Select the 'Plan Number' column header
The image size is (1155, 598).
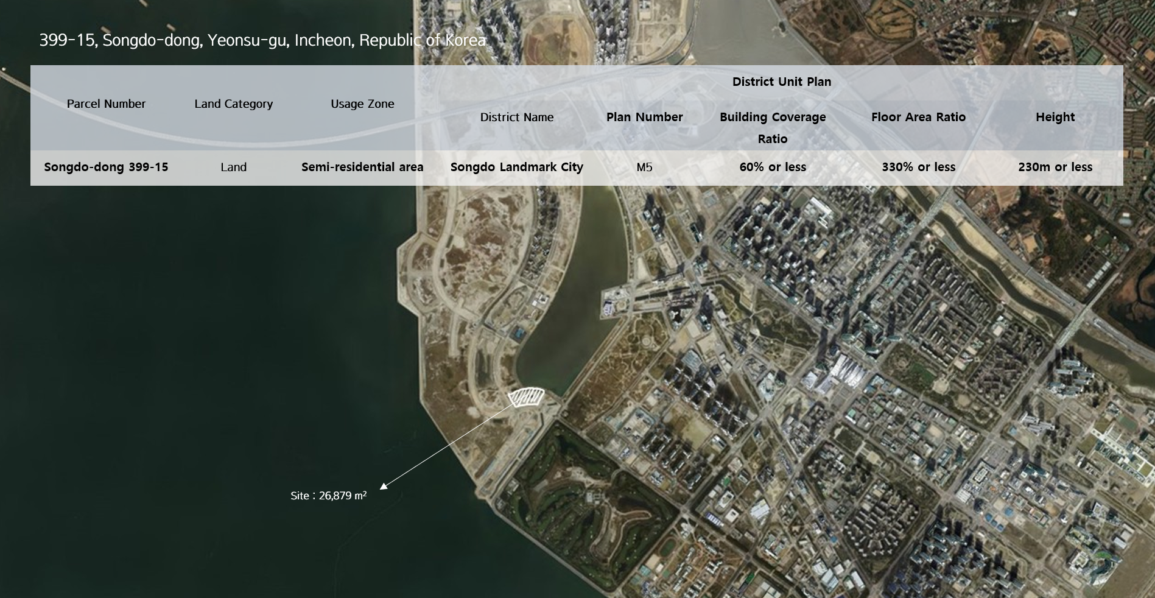click(644, 117)
